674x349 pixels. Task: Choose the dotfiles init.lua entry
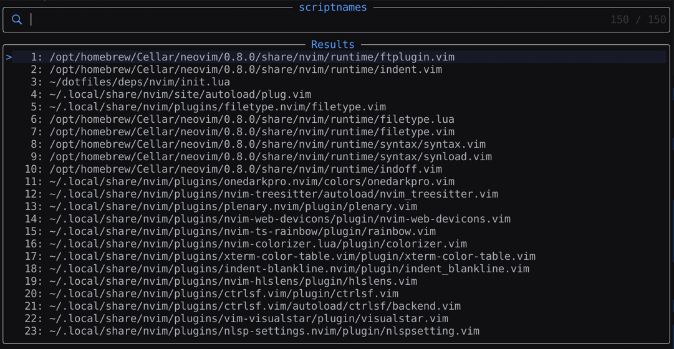tap(140, 82)
